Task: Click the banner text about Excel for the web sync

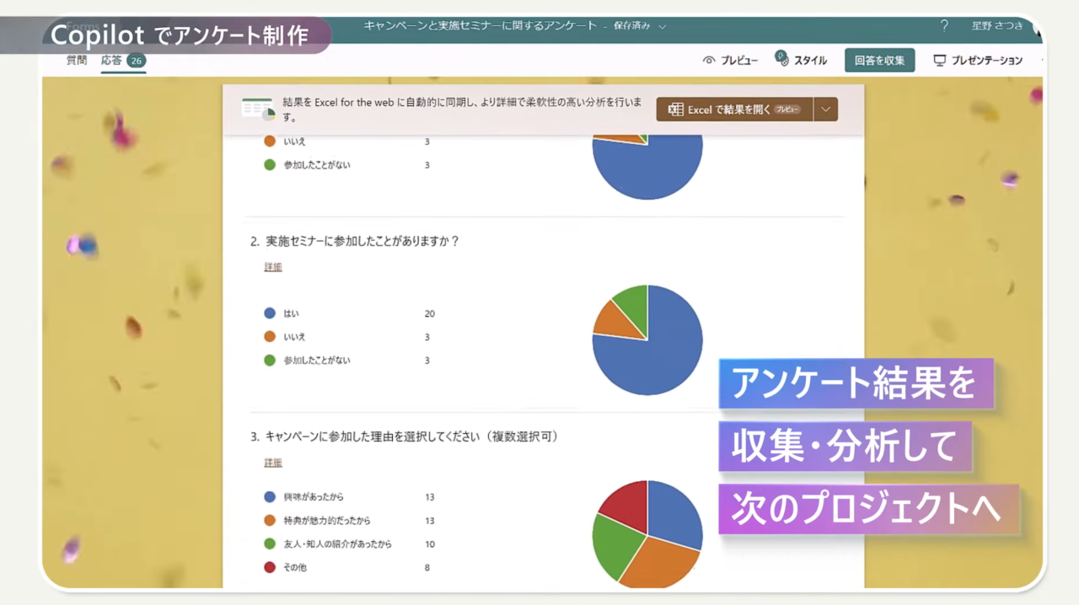Action: pos(462,110)
